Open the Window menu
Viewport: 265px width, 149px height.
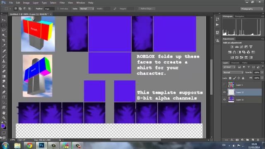point(80,3)
